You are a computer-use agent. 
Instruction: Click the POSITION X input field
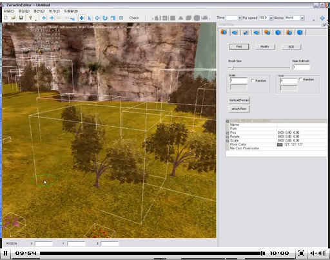(x=44, y=244)
